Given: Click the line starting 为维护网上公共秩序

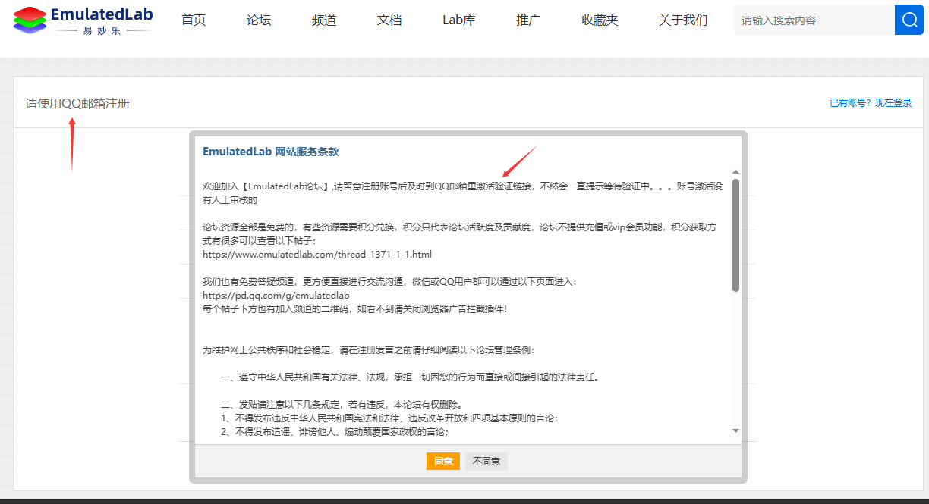Looking at the screenshot, I should pyautogui.click(x=368, y=350).
